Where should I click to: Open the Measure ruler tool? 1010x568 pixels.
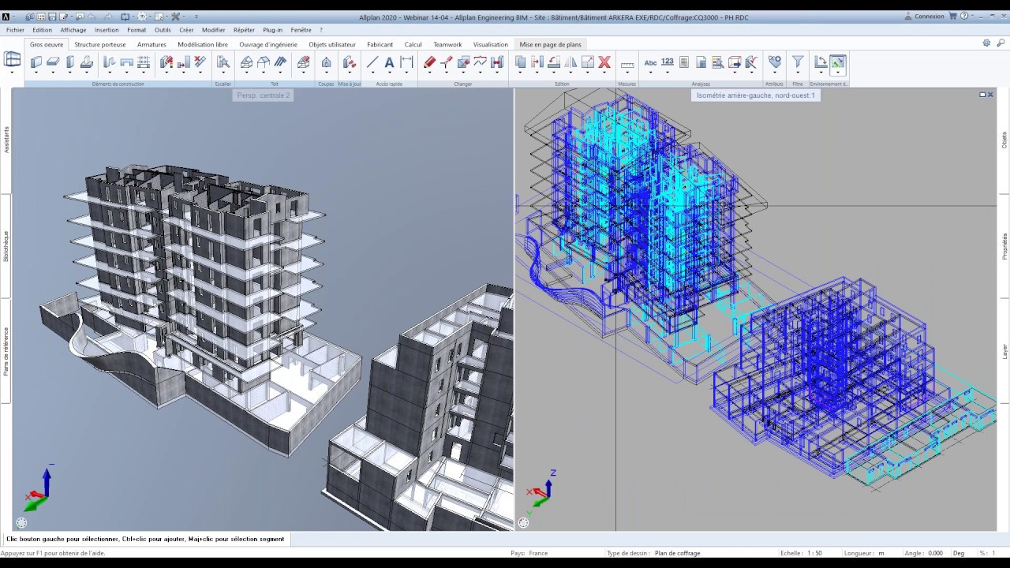click(627, 65)
